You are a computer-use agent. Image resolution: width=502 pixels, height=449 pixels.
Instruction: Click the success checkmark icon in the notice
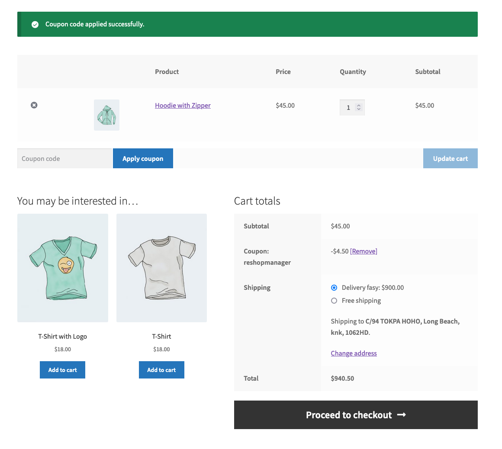tap(35, 25)
